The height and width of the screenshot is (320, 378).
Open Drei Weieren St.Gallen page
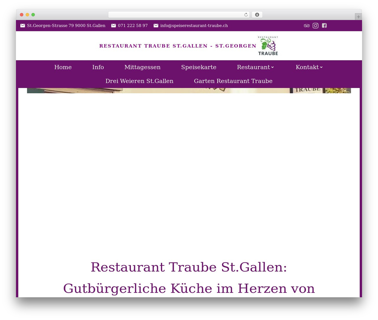click(139, 81)
